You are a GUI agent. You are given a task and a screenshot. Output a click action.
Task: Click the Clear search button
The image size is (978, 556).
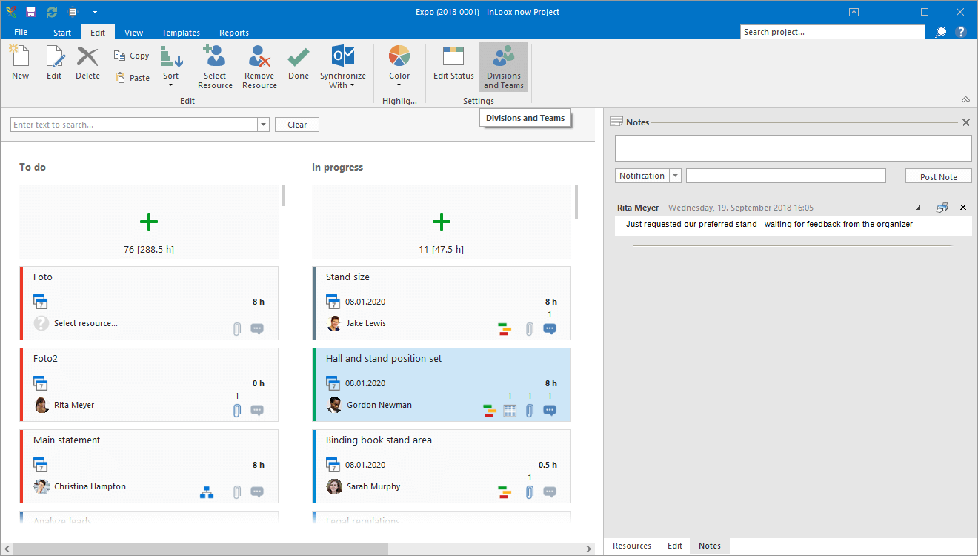pyautogui.click(x=297, y=125)
